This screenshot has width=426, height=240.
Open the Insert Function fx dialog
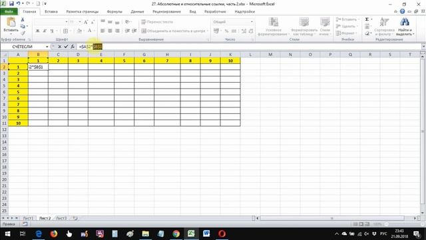(x=73, y=47)
